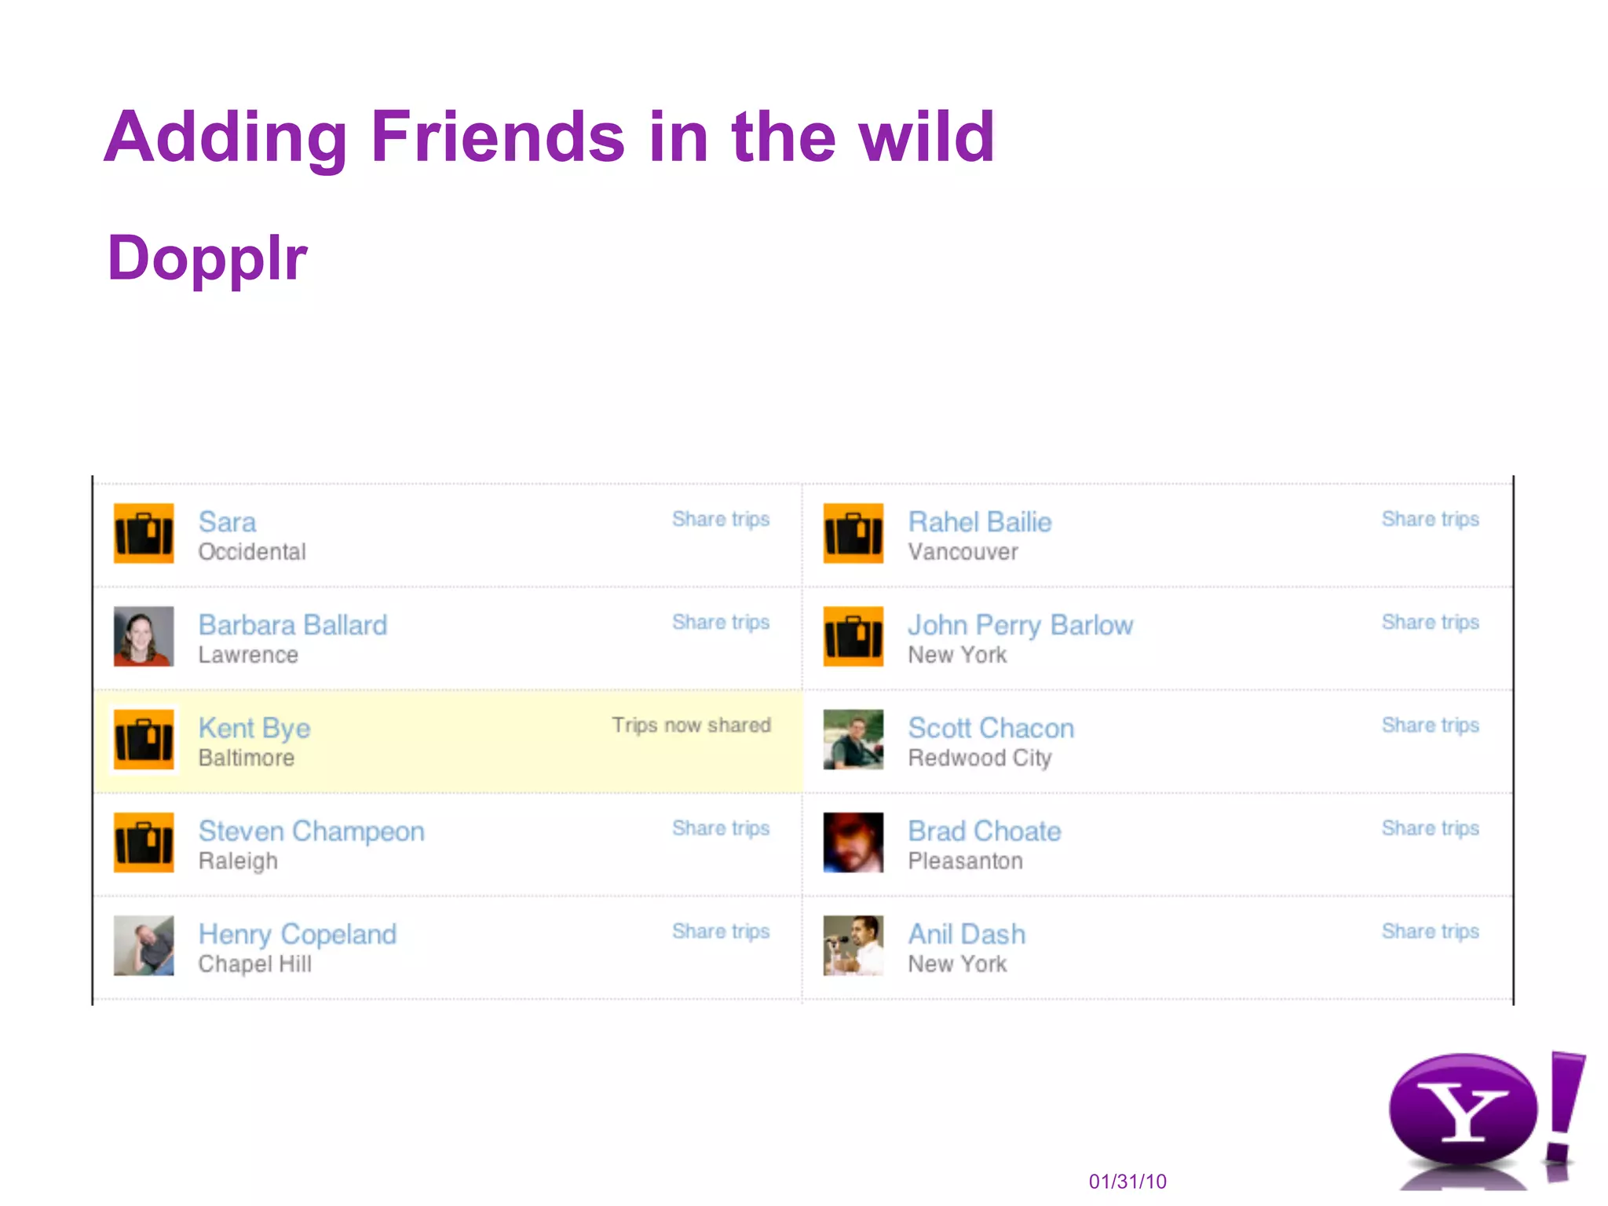Open Kent Bye's name link

point(254,728)
